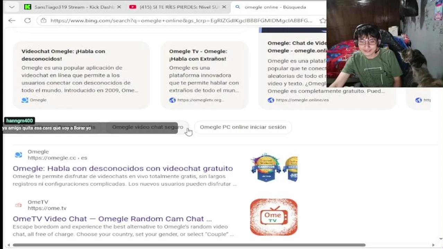This screenshot has height=249, width=443.
Task: Click the Kick favicon on first tab
Action: 28,7
